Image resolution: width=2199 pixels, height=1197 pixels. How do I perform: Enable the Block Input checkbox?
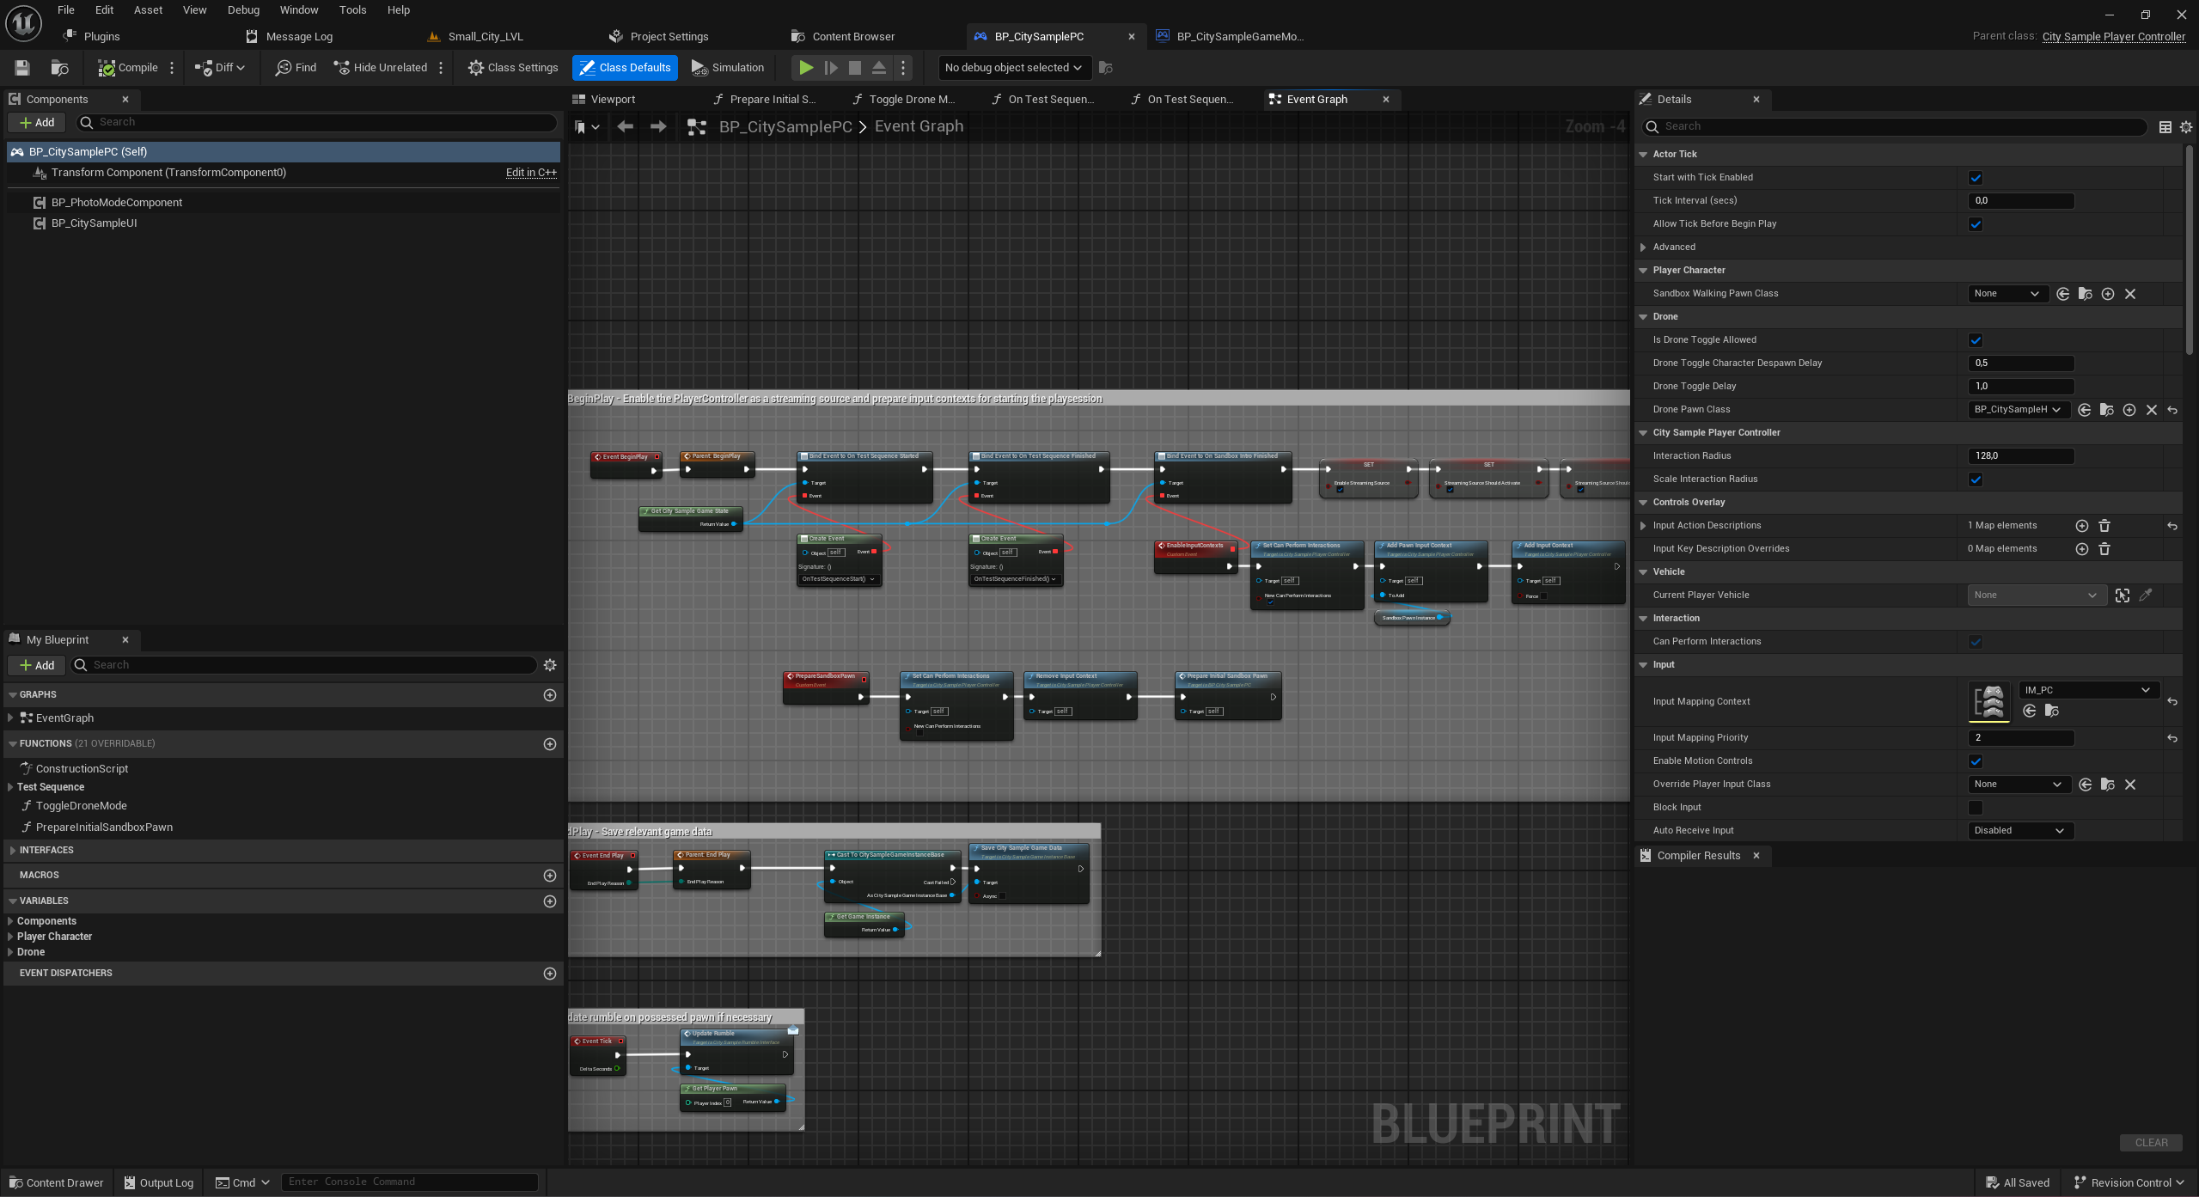pos(1976,808)
